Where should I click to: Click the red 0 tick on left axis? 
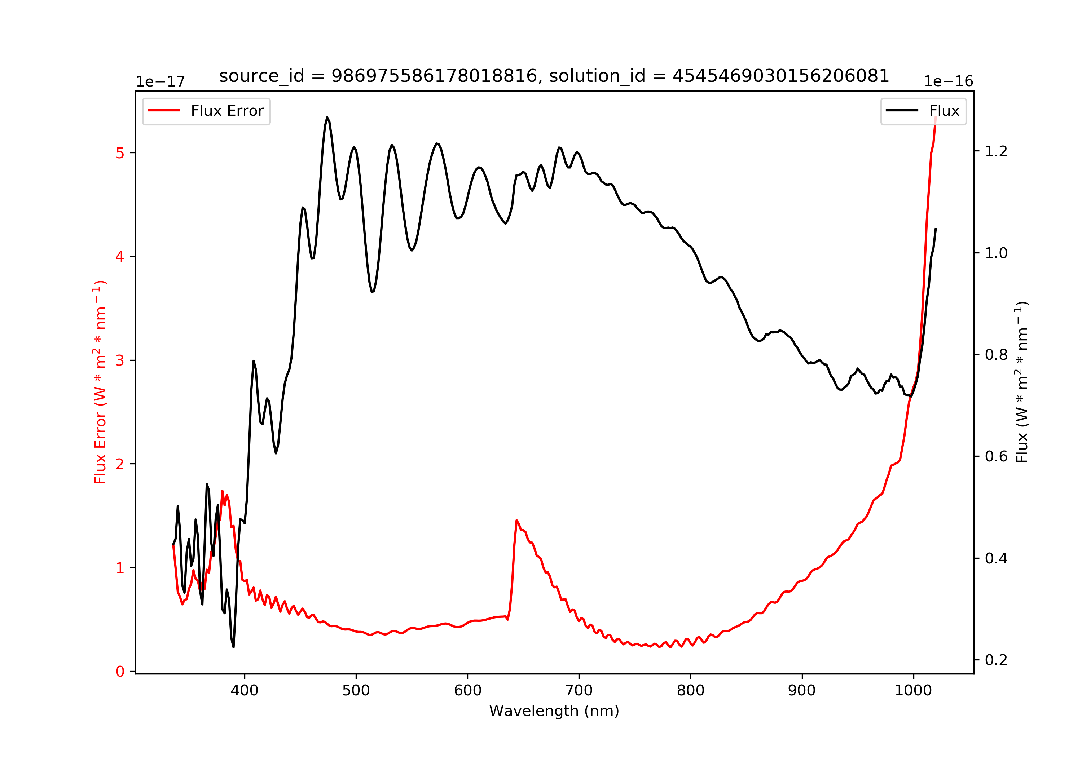[x=120, y=671]
